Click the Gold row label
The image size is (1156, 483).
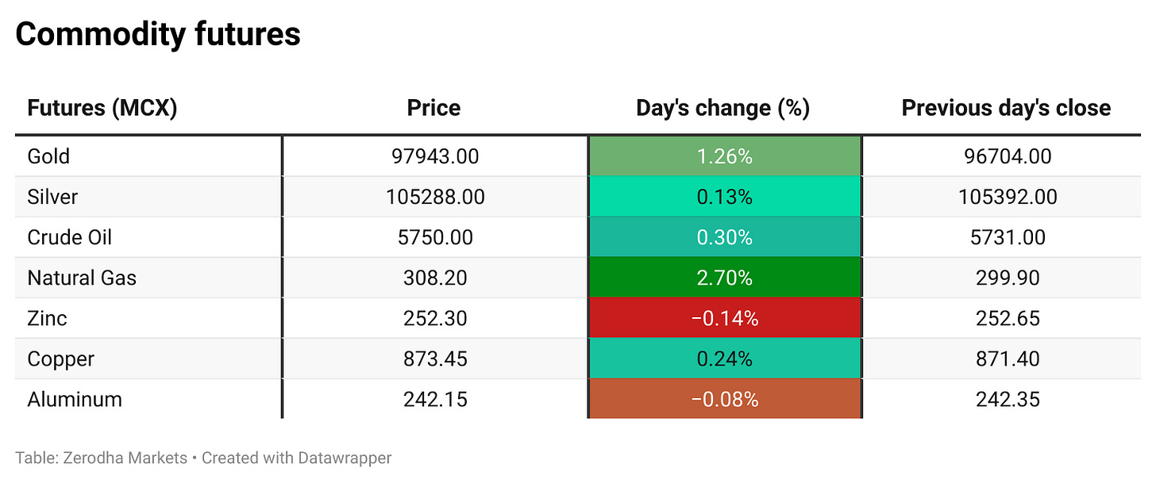[x=48, y=156]
